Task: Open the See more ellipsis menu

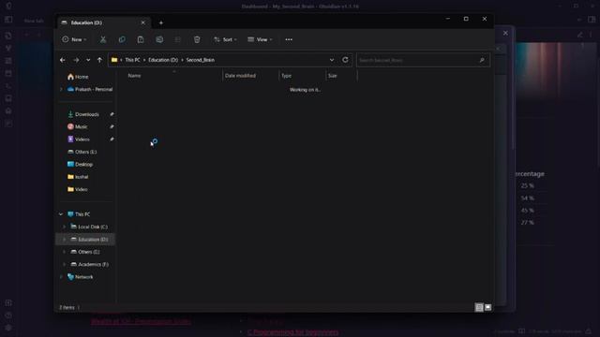Action: 289,39
